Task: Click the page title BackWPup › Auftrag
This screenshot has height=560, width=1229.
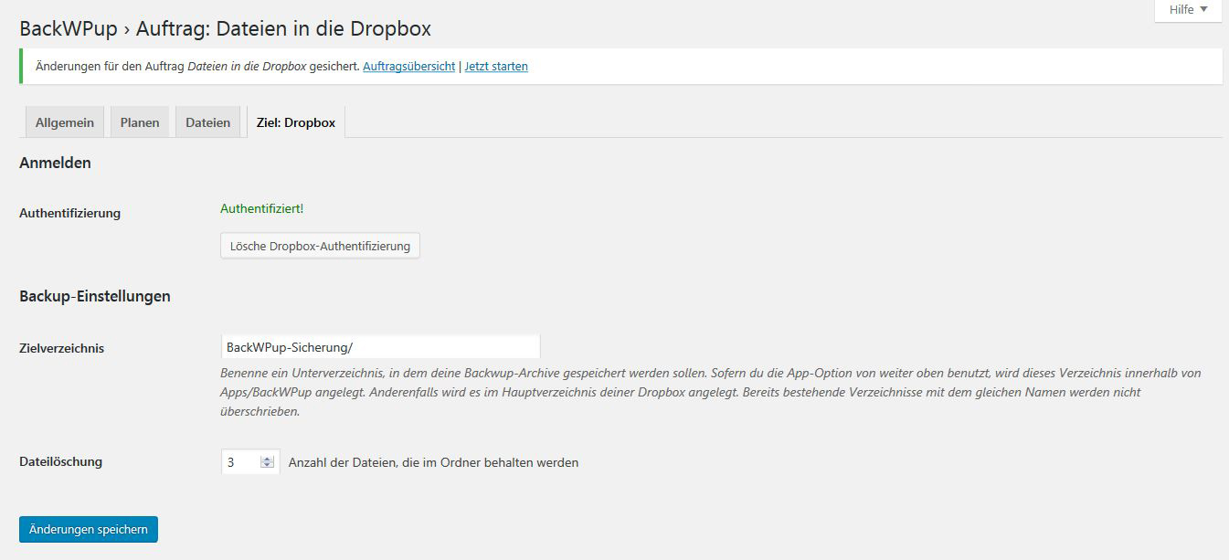Action: point(225,29)
